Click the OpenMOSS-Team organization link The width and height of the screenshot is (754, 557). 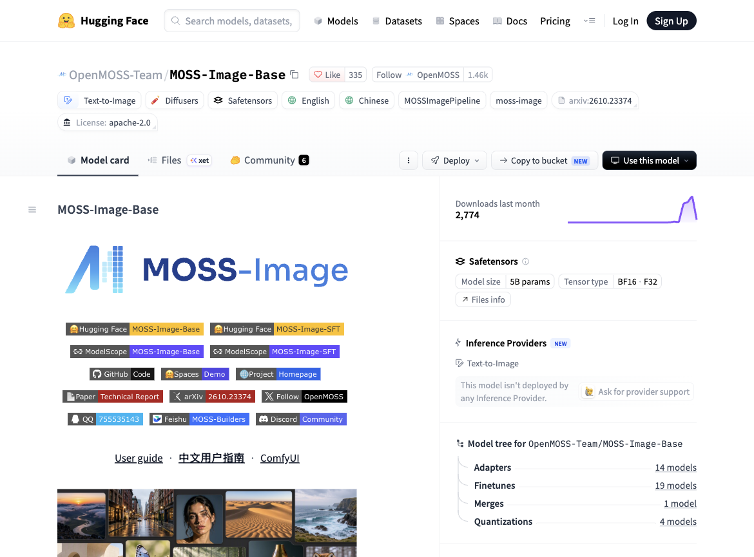115,75
